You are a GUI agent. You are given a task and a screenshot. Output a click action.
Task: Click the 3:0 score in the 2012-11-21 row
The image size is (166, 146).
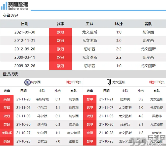119,41
